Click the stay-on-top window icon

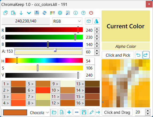37,13
